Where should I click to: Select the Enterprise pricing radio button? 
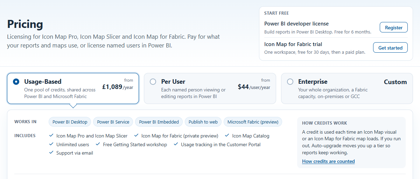pyautogui.click(x=290, y=82)
